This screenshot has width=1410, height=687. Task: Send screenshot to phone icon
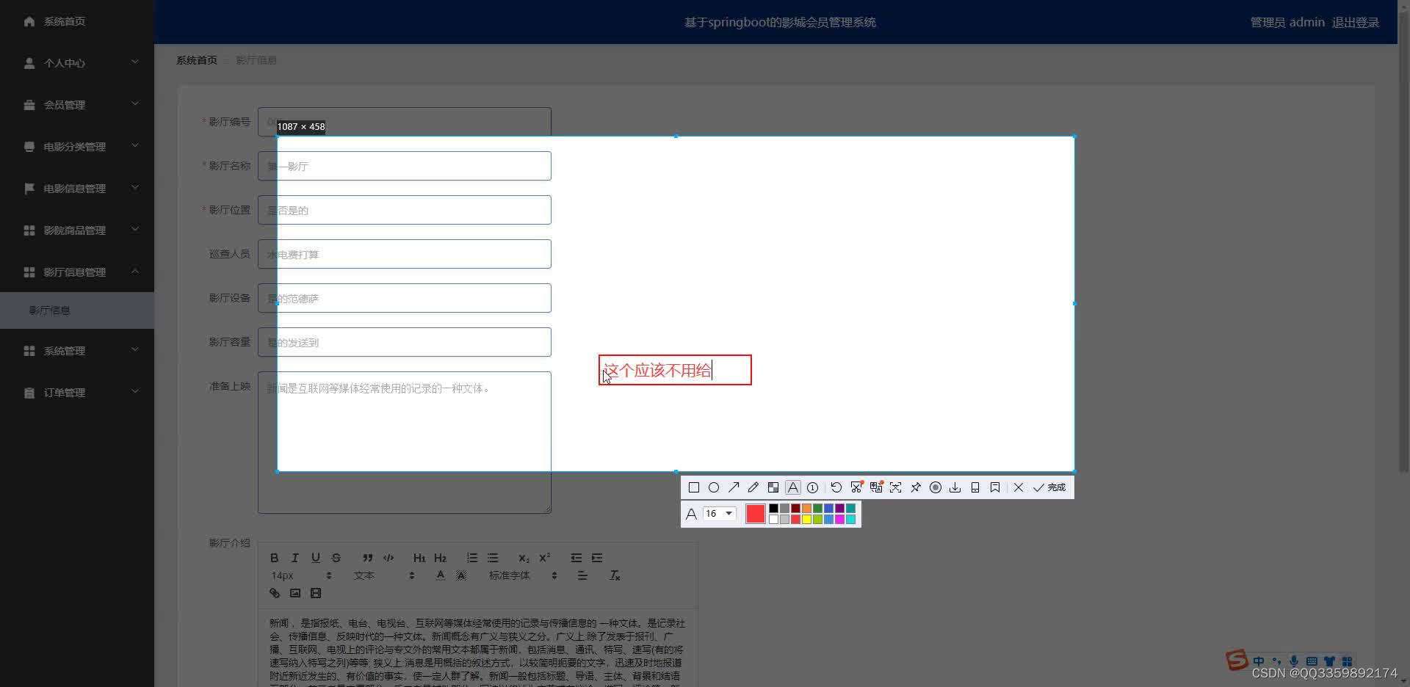(x=975, y=487)
